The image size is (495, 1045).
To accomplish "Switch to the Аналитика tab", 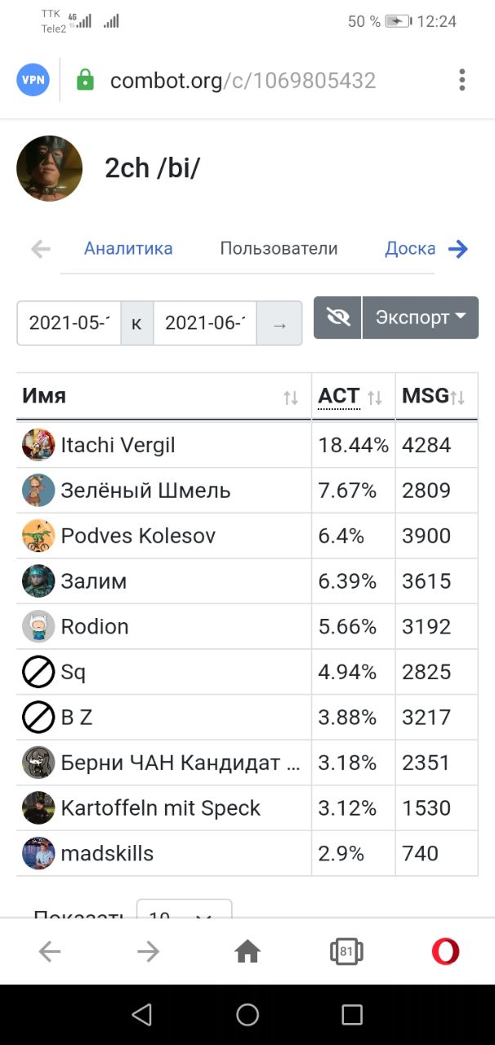I will pos(128,249).
